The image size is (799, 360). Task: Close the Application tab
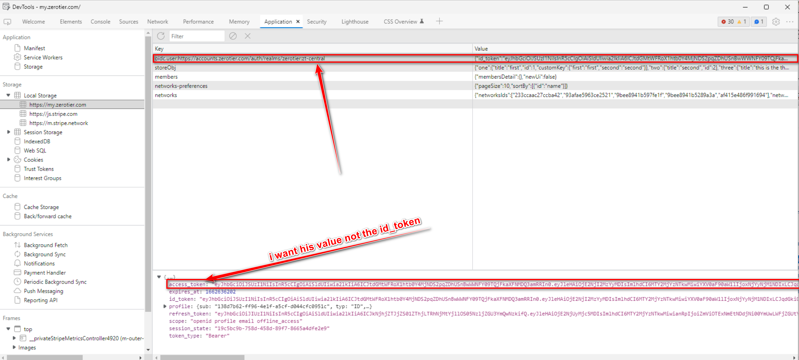pyautogui.click(x=298, y=22)
